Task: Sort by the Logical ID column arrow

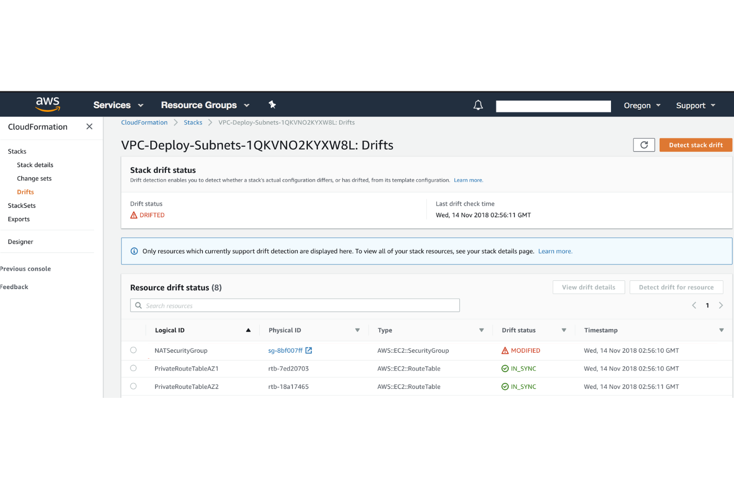Action: (x=248, y=330)
